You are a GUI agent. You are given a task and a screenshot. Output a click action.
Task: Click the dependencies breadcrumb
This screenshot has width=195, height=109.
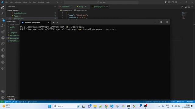pyautogui.click(x=81, y=10)
